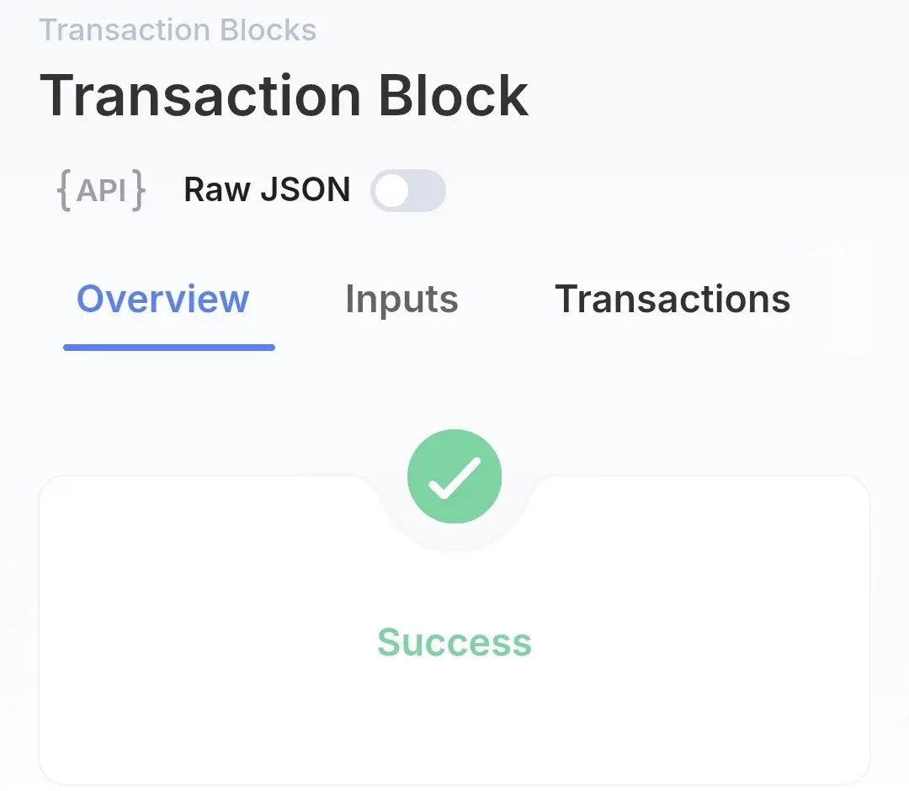Click the API text within braces
The width and height of the screenshot is (909, 791).
click(x=101, y=190)
